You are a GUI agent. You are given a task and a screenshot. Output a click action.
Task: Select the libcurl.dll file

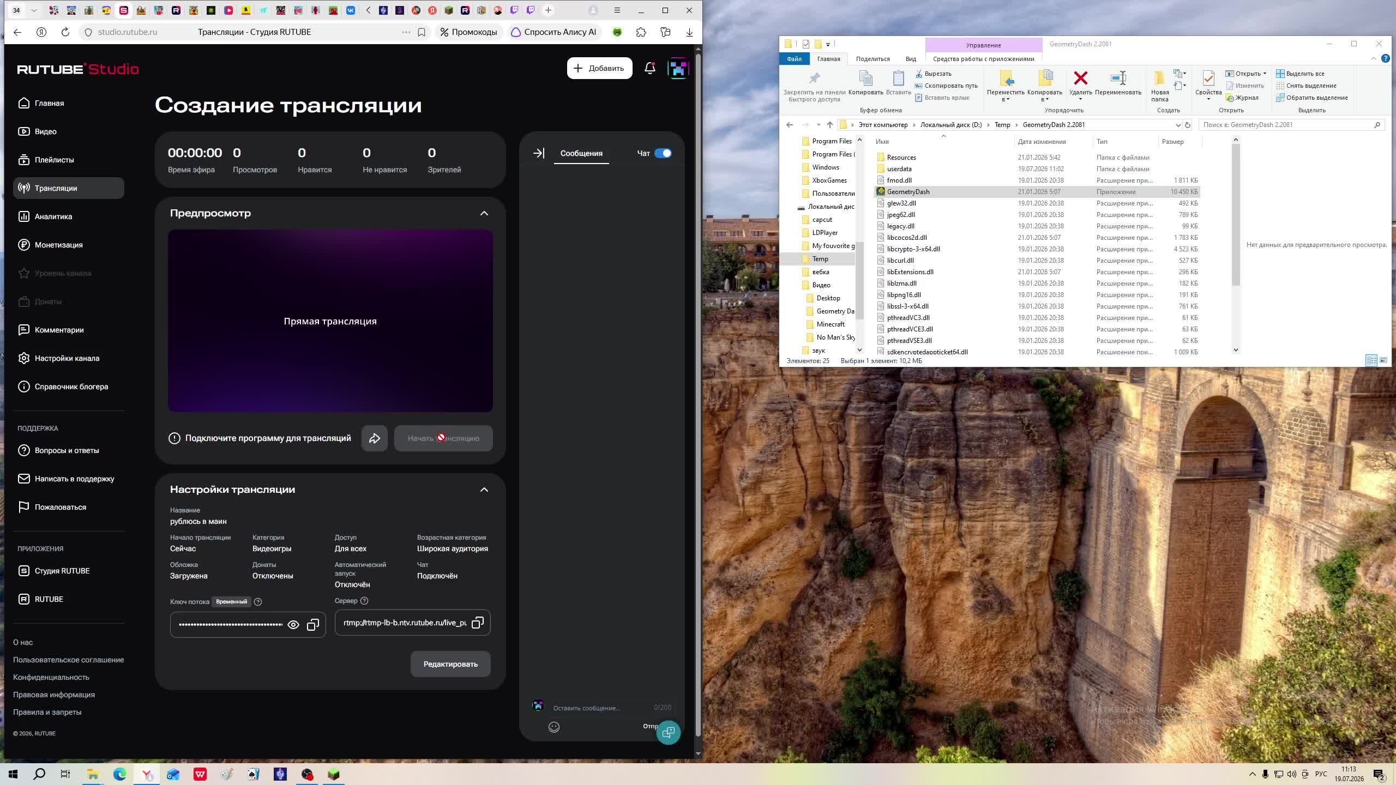tap(900, 261)
